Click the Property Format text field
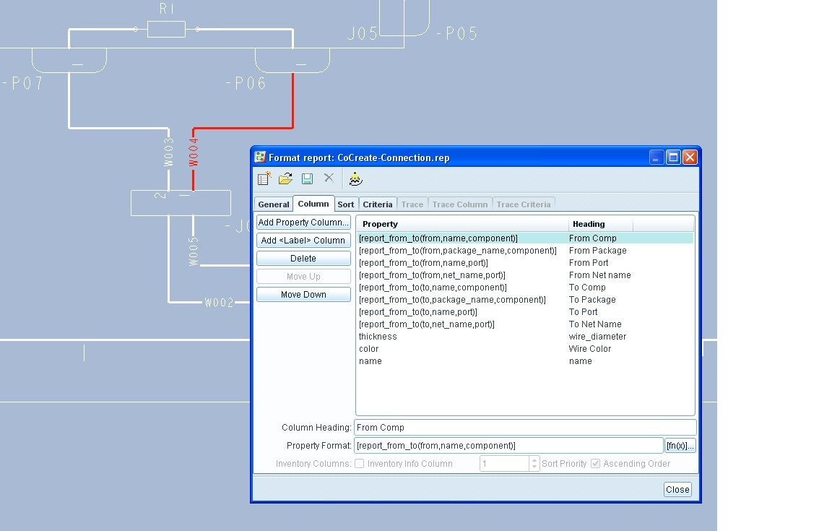Screen dimensions: 832x531 coord(508,446)
